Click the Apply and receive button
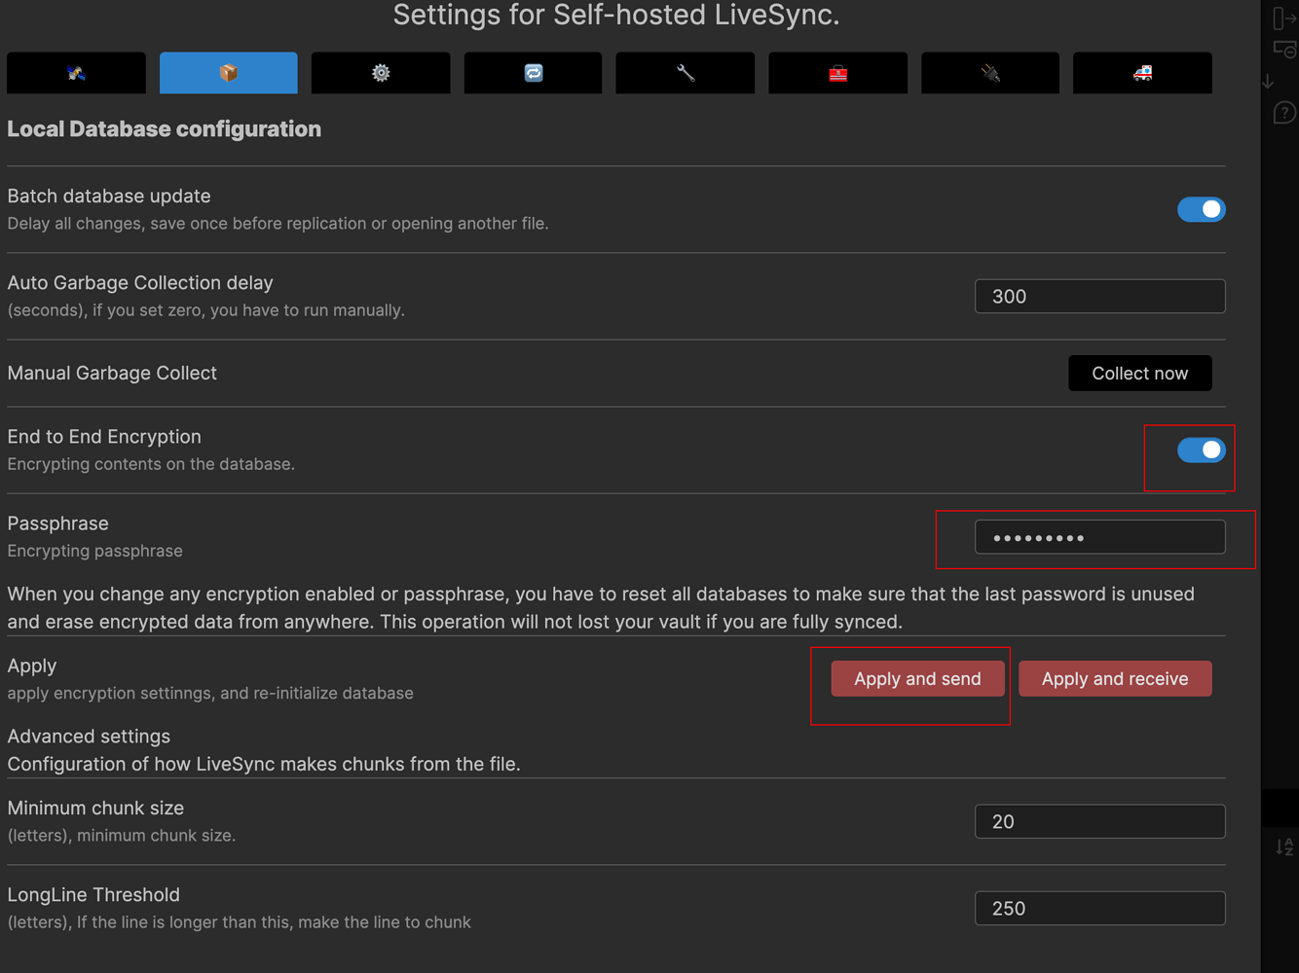This screenshot has height=973, width=1299. (1115, 679)
